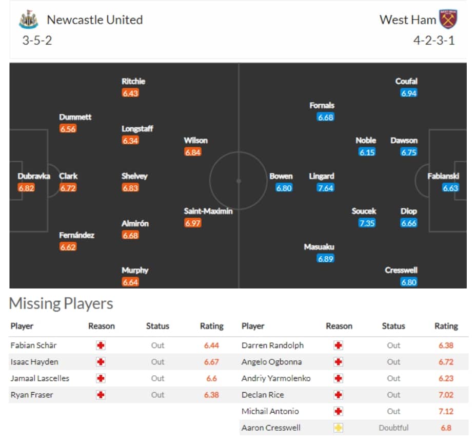Viewport: 476px width, 443px height.
Task: Click the West Ham club crest
Action: tap(448, 19)
